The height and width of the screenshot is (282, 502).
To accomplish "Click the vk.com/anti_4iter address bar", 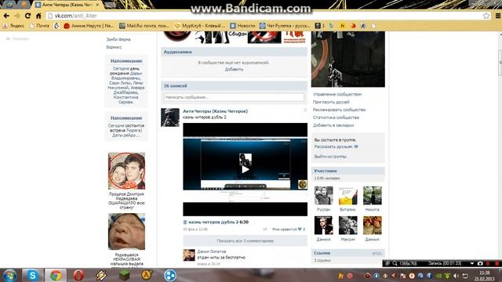I will tap(266, 16).
